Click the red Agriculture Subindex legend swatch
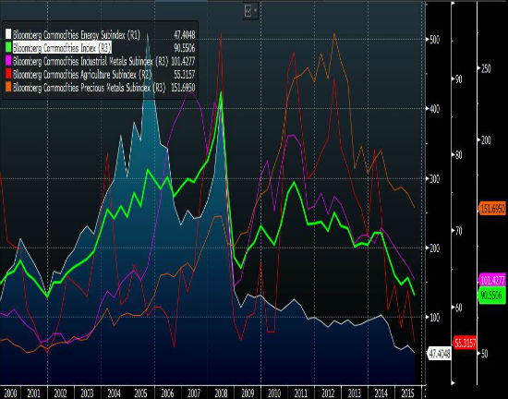 coord(8,75)
